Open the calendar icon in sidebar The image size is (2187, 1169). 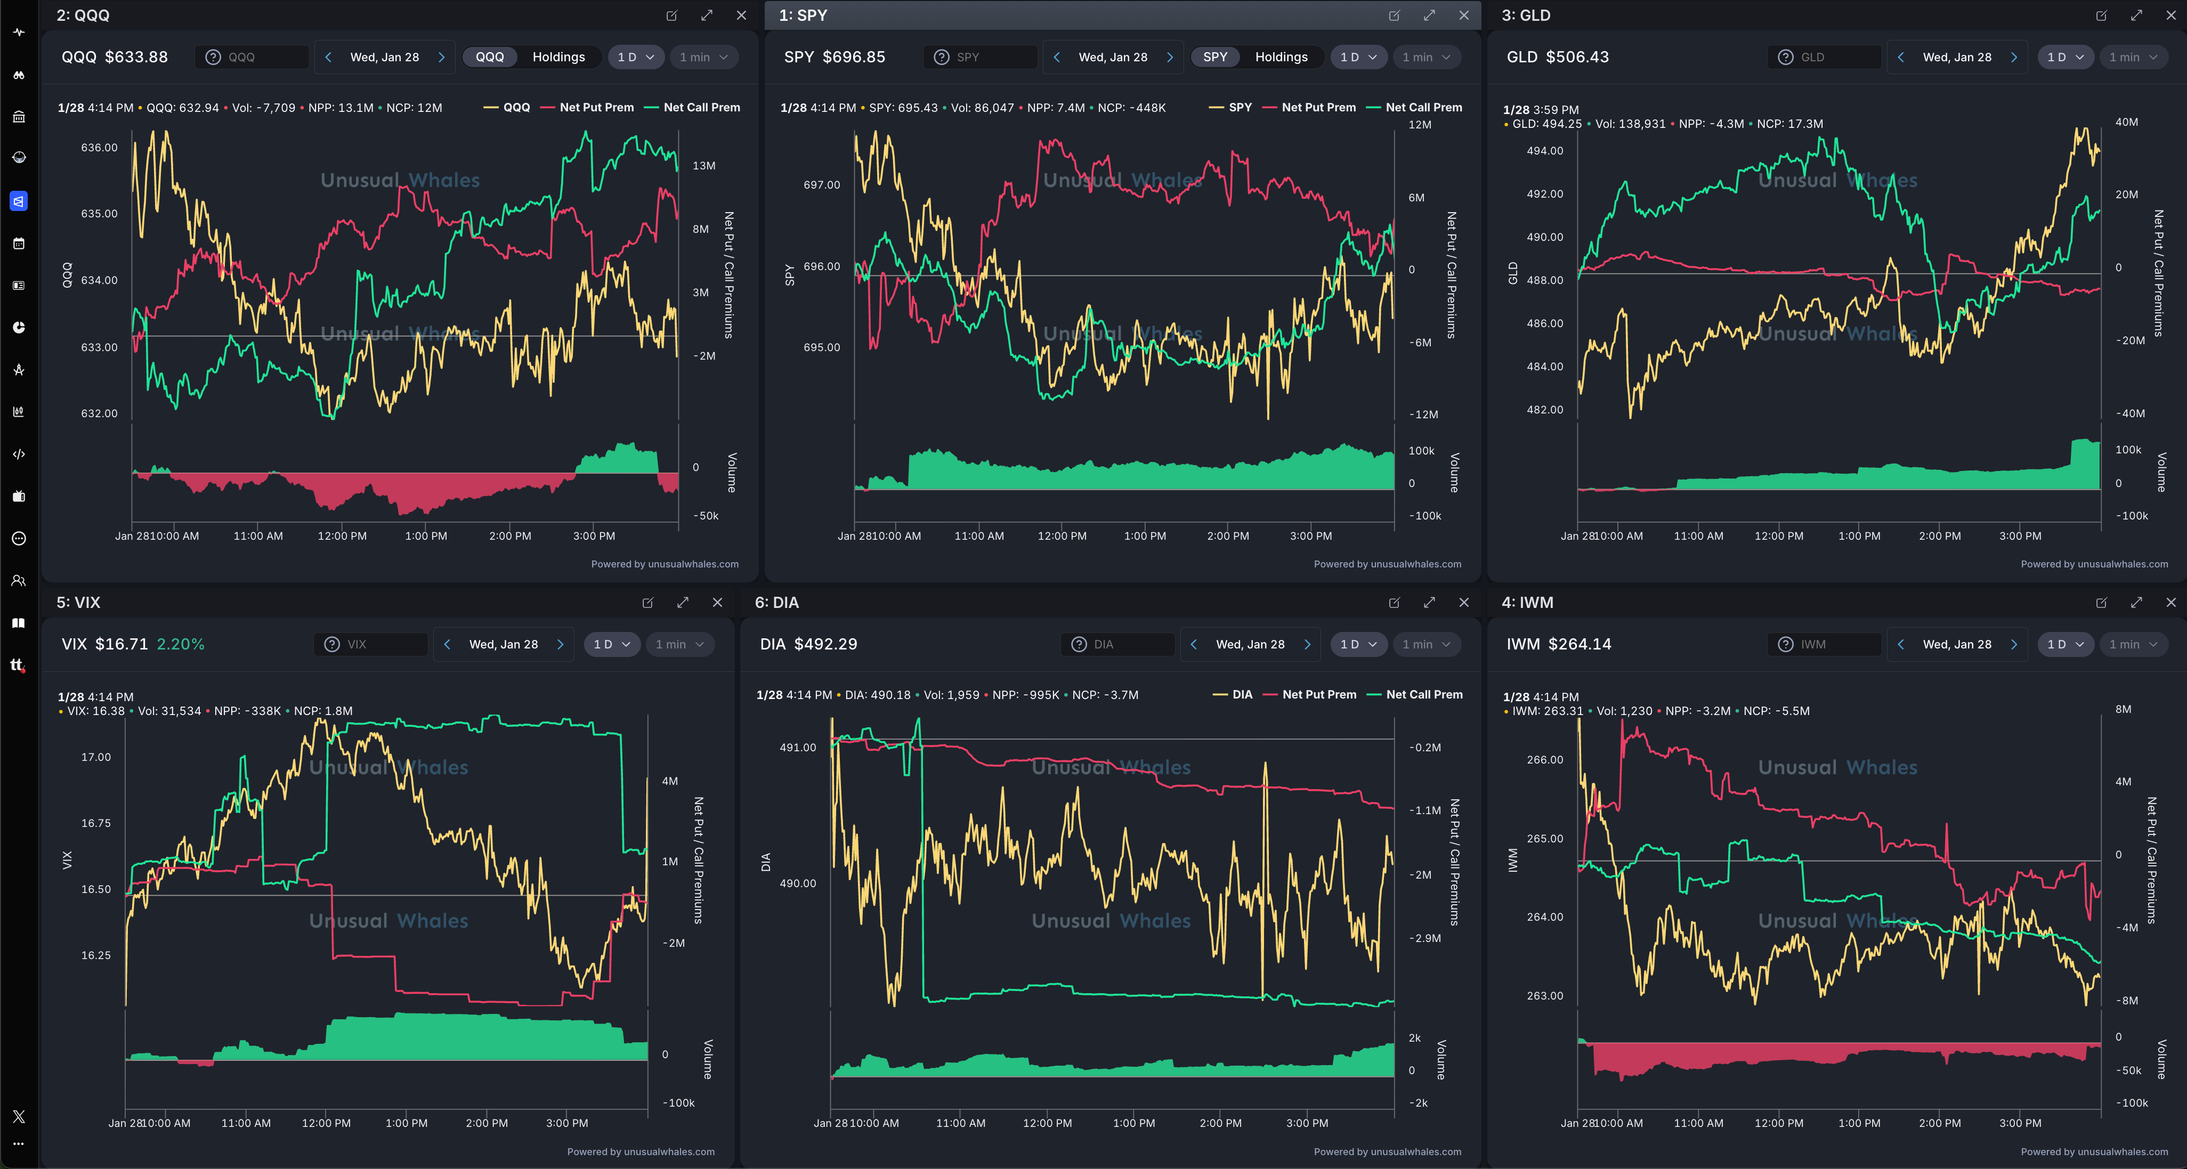(19, 243)
